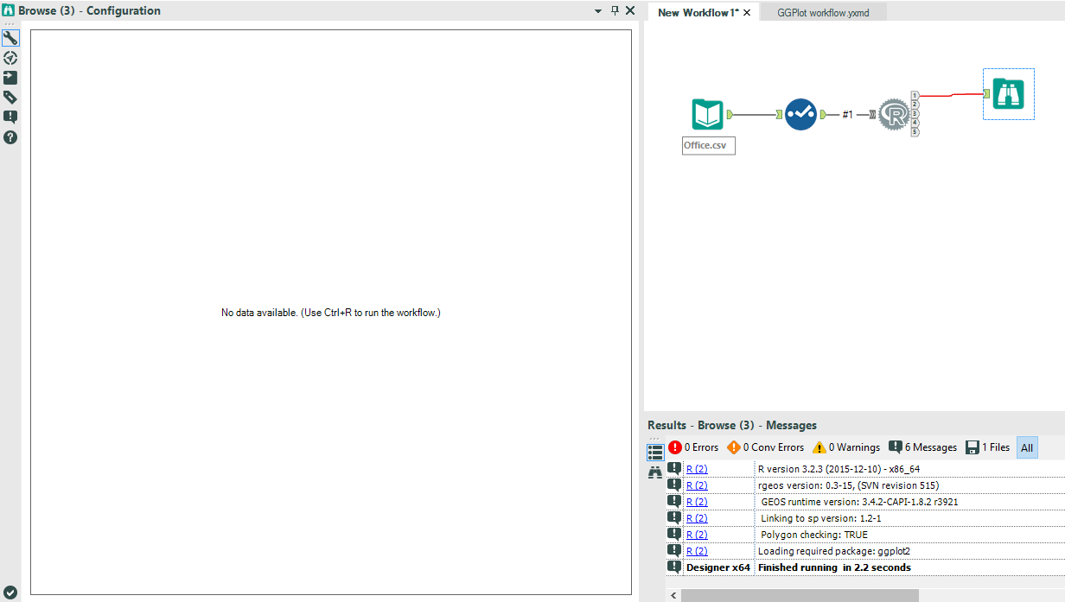Filter Results by 0 Errors
1065x602 pixels.
point(693,447)
